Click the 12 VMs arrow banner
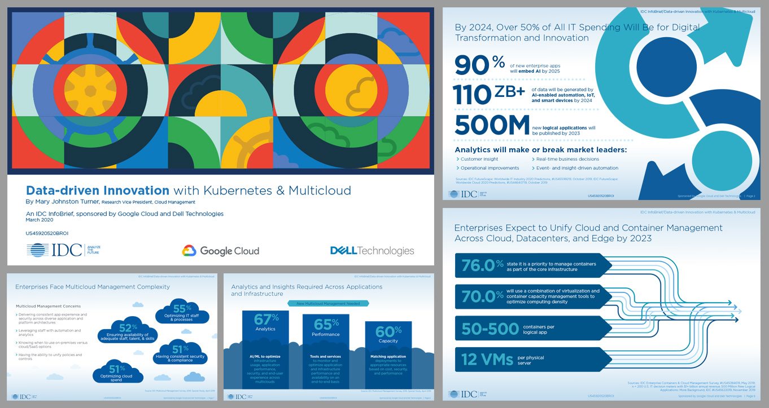769x408 pixels. (531, 358)
